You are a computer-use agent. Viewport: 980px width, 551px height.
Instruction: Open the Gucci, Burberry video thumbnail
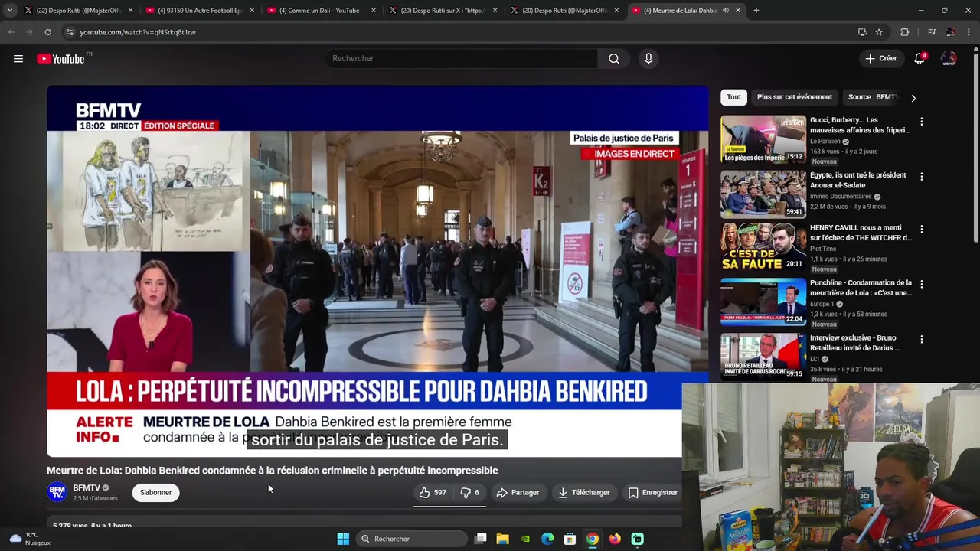pos(763,139)
